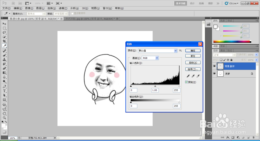Select the Eraser tool
260x141 pixels.
4,68
